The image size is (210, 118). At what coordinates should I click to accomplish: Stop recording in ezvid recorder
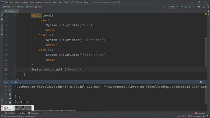click(23, 108)
